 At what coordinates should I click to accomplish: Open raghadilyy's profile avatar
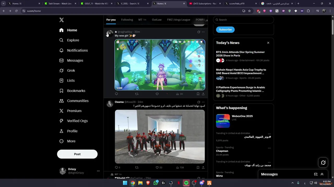pyautogui.click(x=110, y=34)
